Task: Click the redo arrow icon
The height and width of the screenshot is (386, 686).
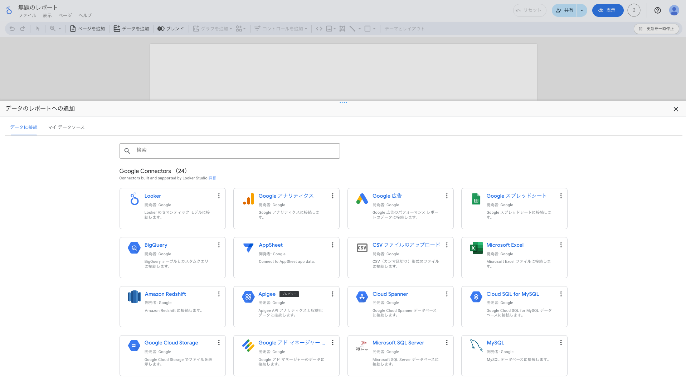Action: 23,29
